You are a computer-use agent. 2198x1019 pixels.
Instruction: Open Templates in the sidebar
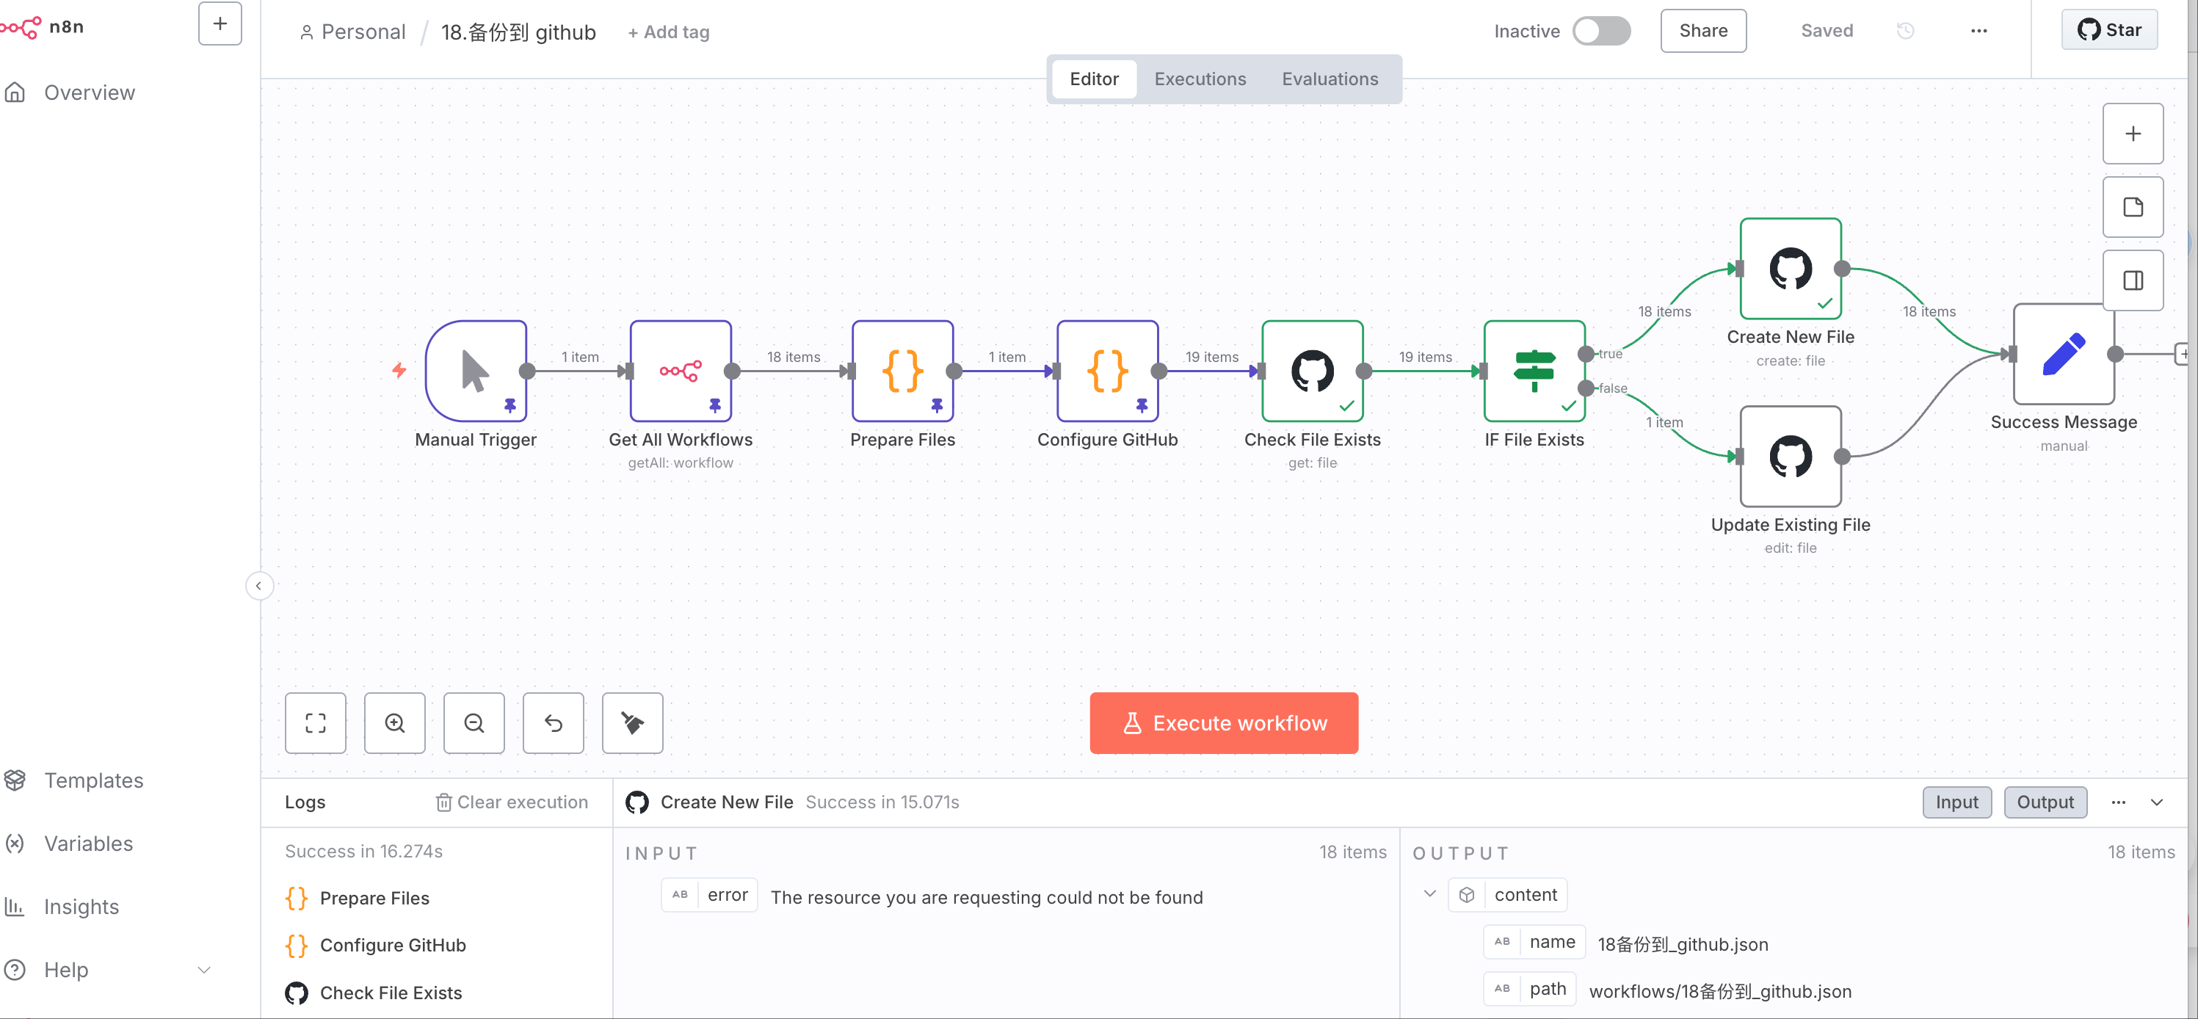[x=93, y=780]
